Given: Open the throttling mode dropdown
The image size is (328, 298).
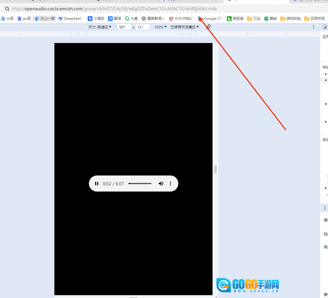Looking at the screenshot, I should (185, 27).
